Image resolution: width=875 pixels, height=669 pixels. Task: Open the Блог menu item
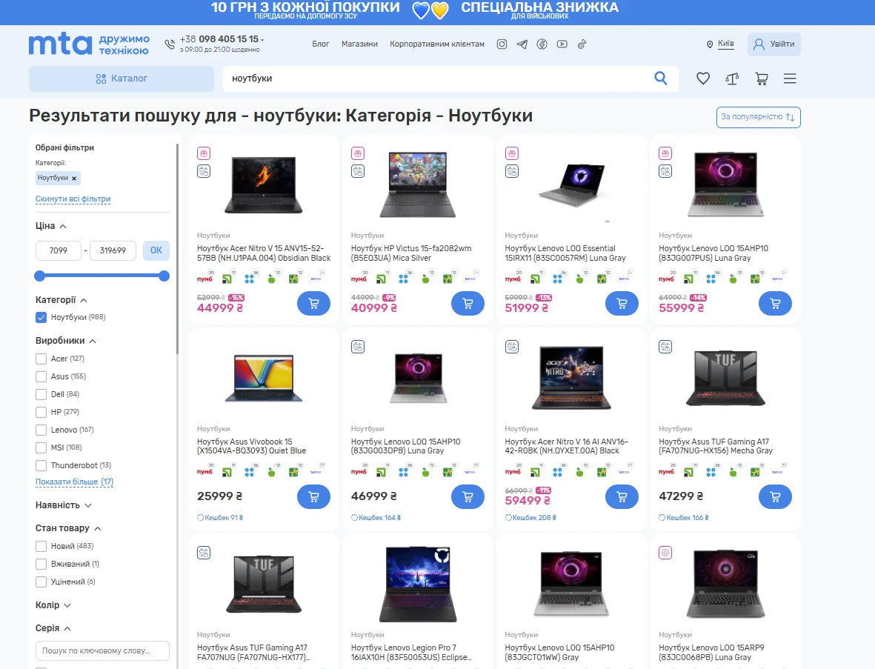click(321, 44)
